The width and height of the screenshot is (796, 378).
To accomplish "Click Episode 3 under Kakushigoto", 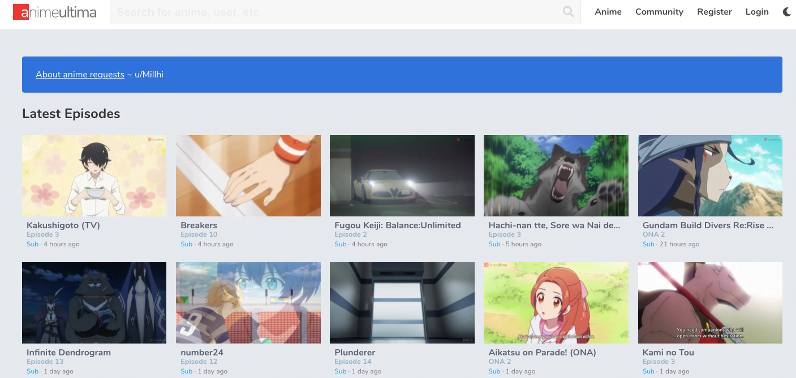I will click(x=43, y=234).
